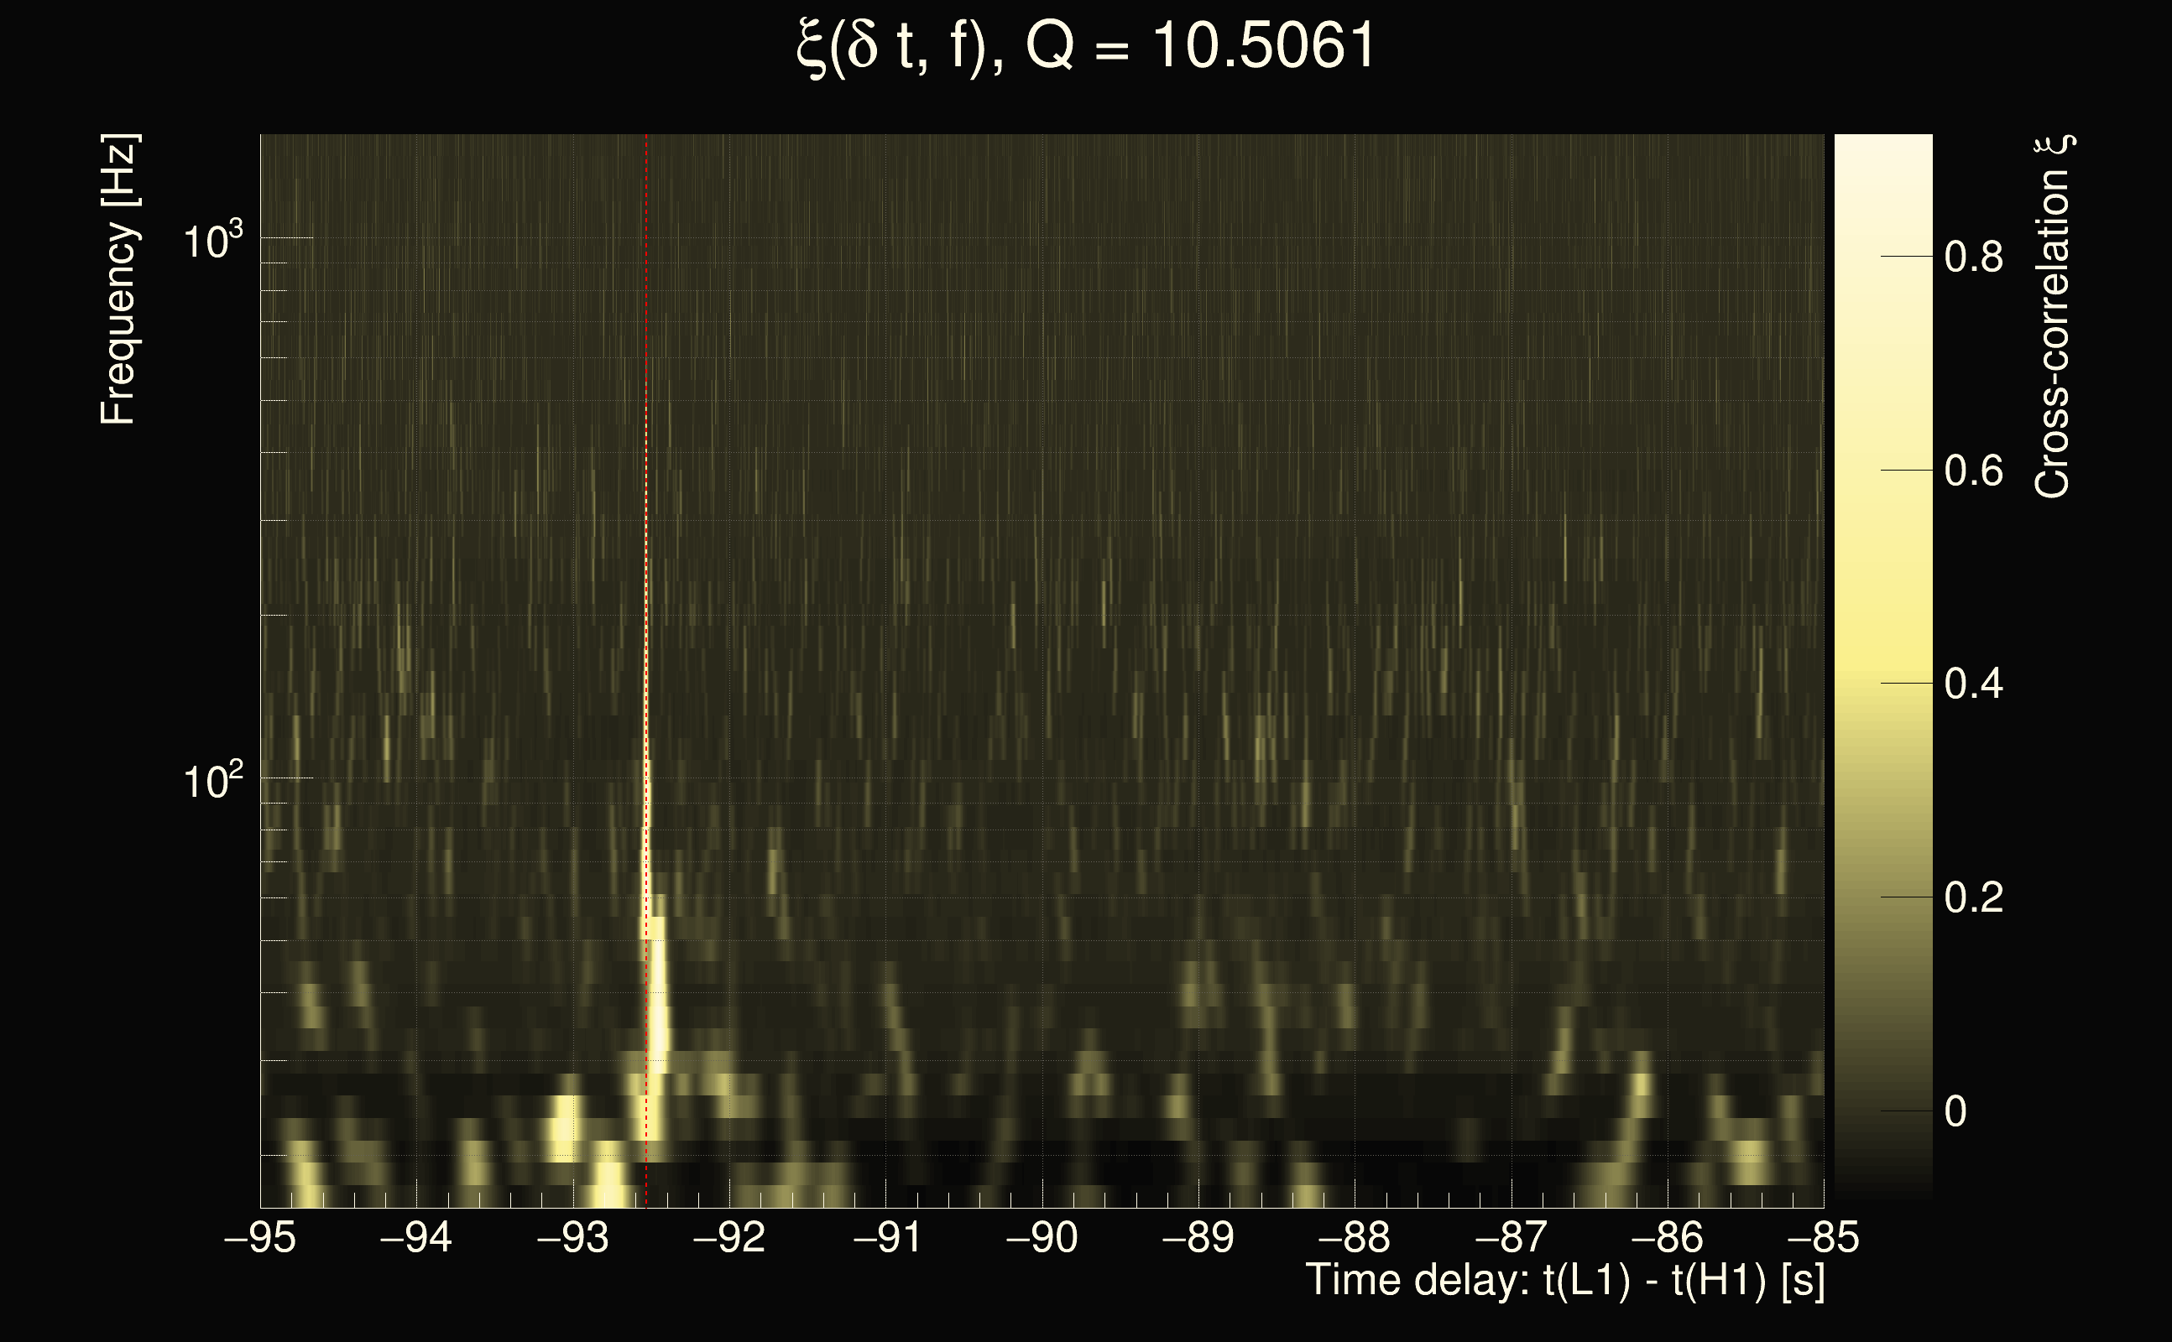Viewport: 2172px width, 1342px height.
Task: Click the 10^3 frequency axis label
Action: (x=212, y=241)
